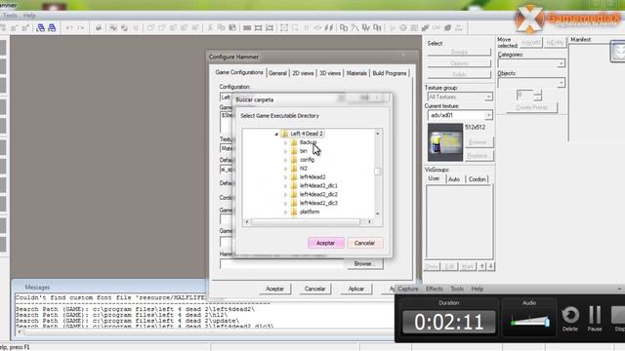Open the 2D views tab
The image size is (625, 351).
pos(303,73)
